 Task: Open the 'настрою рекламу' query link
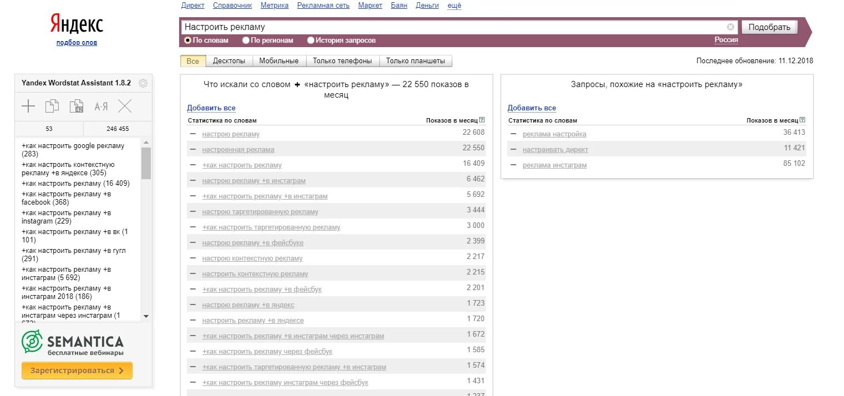point(231,134)
